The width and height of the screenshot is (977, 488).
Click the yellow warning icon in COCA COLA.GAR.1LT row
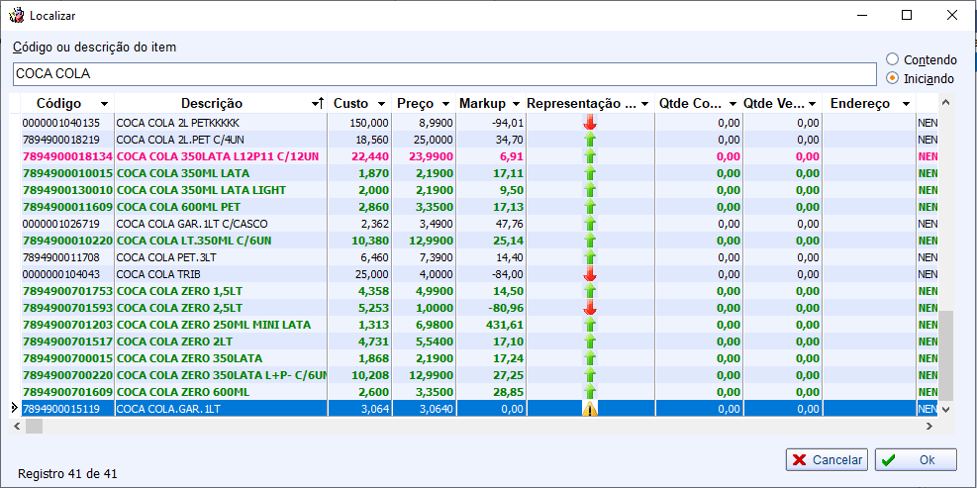tap(590, 409)
